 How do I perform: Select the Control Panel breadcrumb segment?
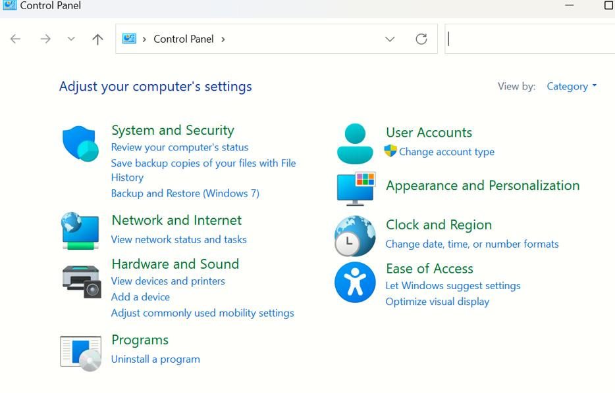click(x=184, y=39)
